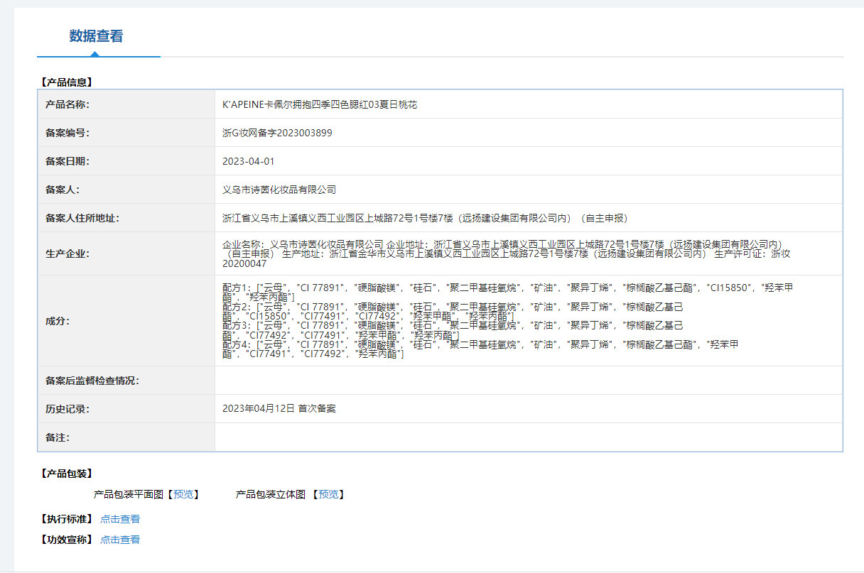
Task: Select the 数据查看 tab
Action: pos(96,36)
